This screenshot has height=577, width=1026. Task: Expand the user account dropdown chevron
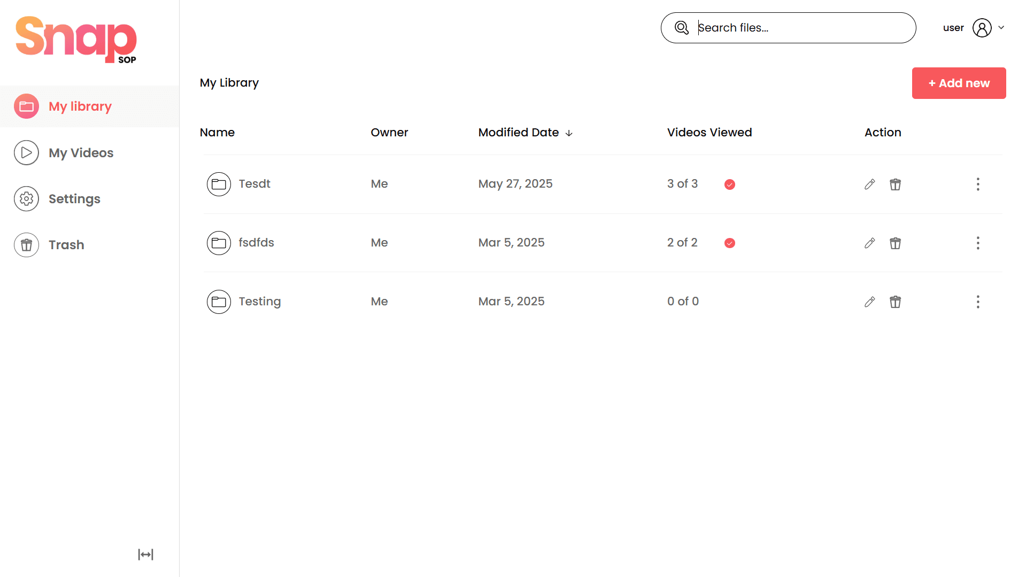tap(1001, 28)
